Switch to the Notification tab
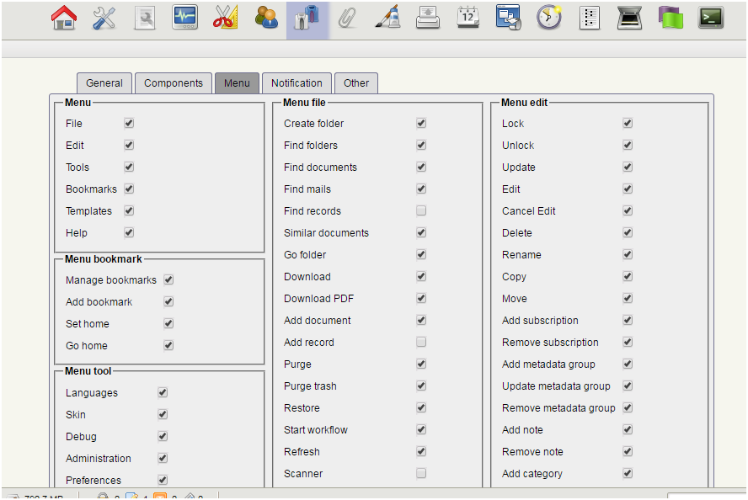 coord(297,82)
